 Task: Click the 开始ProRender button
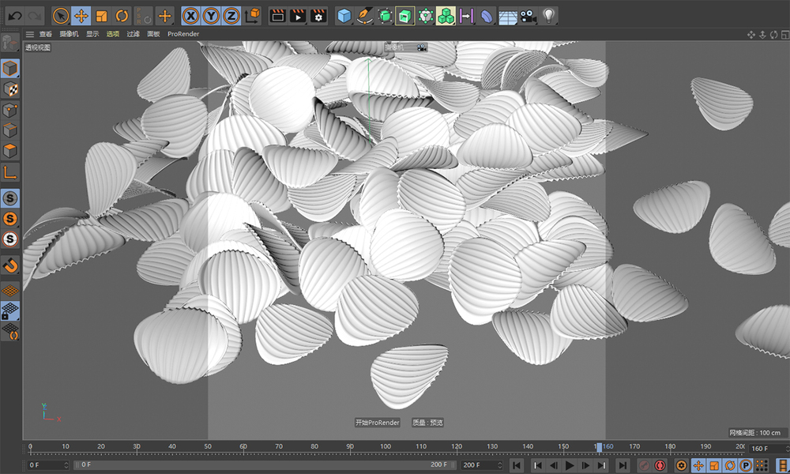378,423
